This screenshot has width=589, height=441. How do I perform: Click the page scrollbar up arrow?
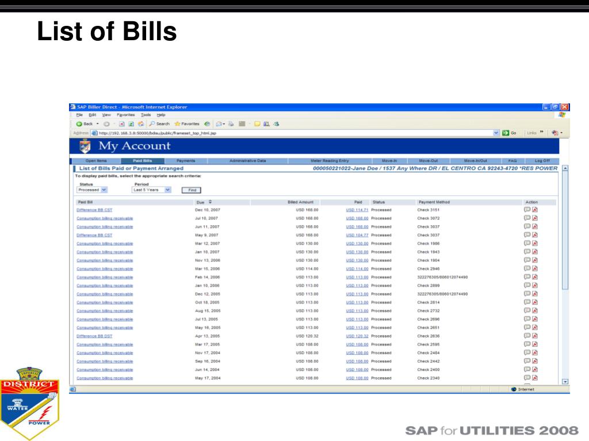(565, 168)
